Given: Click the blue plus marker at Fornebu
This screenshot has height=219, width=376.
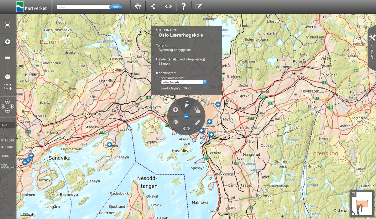Looking at the screenshot, I should click(109, 145).
